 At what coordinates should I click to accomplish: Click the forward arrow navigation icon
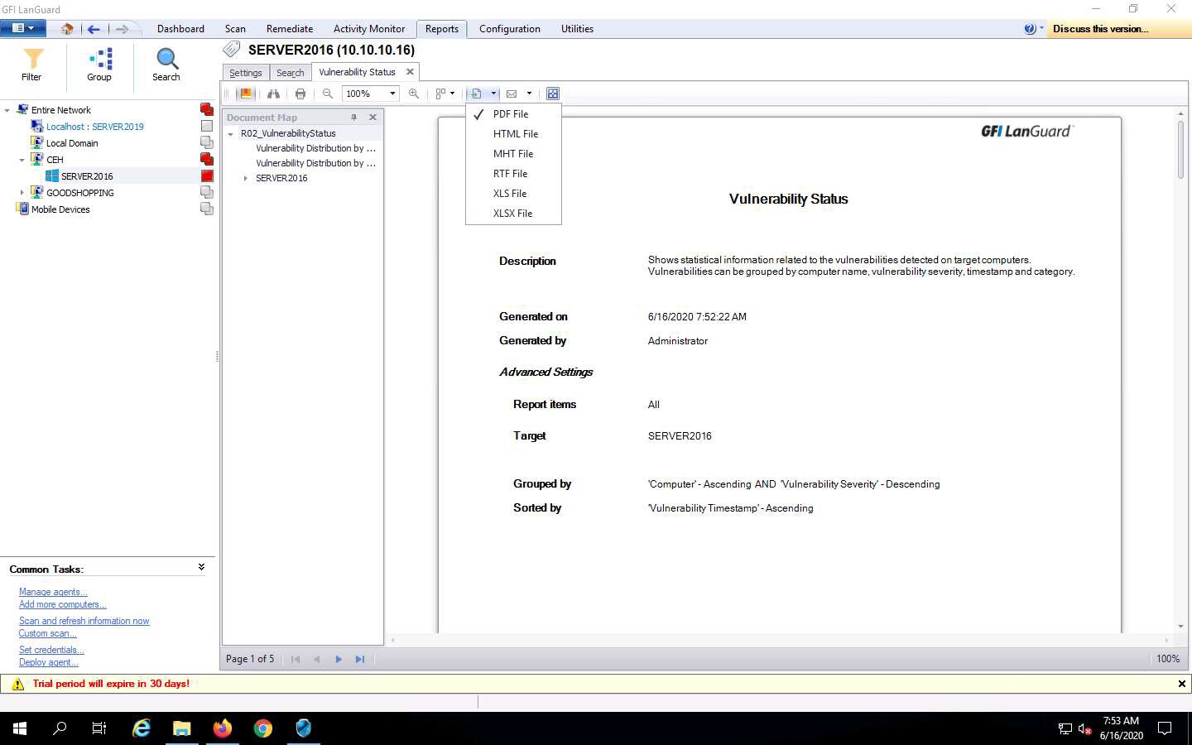click(122, 29)
